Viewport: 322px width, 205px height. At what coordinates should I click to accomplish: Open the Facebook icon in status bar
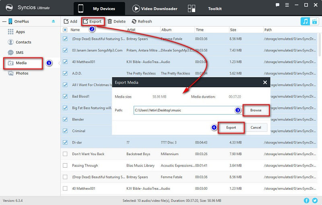(x=306, y=201)
